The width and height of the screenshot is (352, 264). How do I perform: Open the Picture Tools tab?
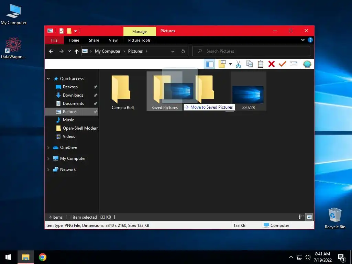tap(139, 40)
